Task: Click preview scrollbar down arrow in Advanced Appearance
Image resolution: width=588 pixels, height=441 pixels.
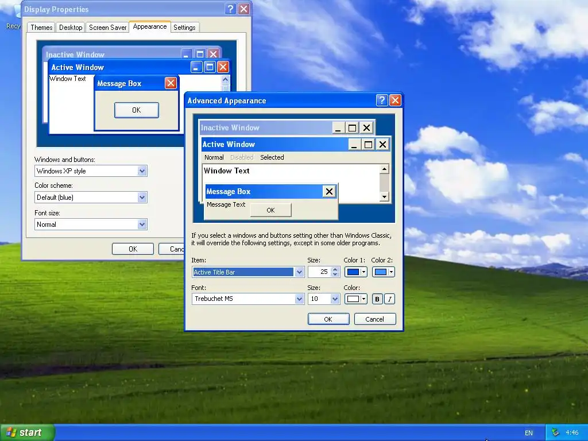Action: pos(384,196)
